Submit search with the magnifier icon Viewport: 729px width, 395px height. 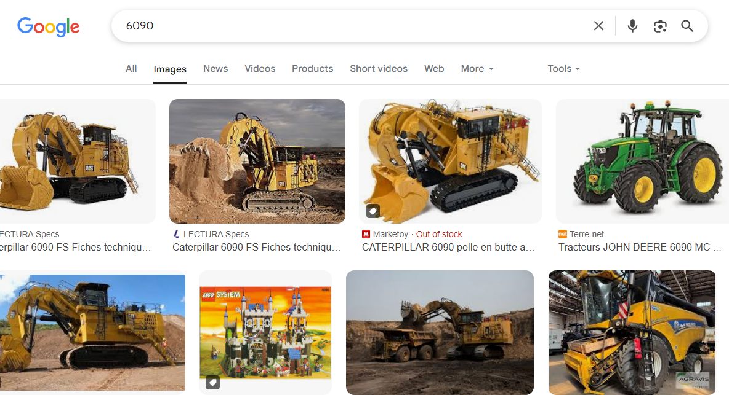click(687, 26)
